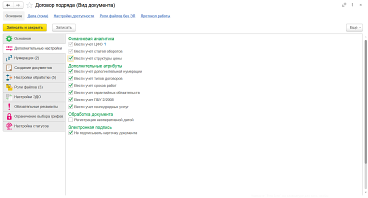Click the exclamation icon for Обязательные реквизиты
368x198 pixels.
(x=9, y=106)
